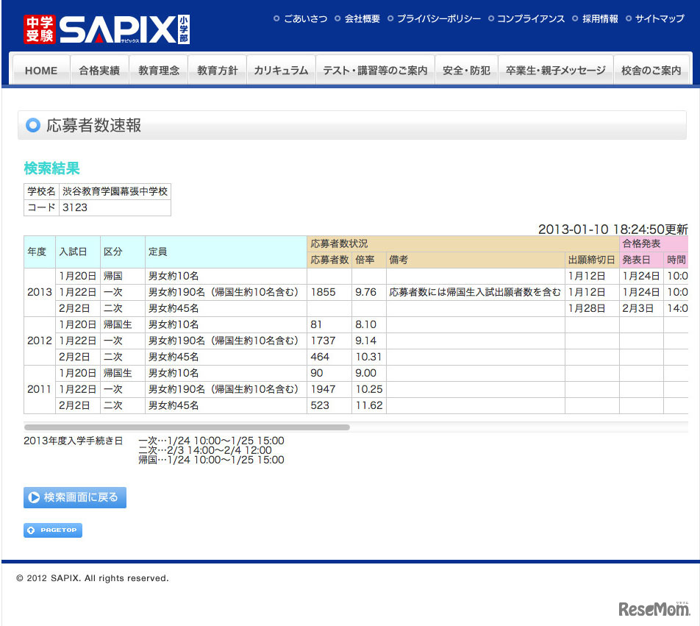Open the プライバシーポリシー link

tap(438, 19)
